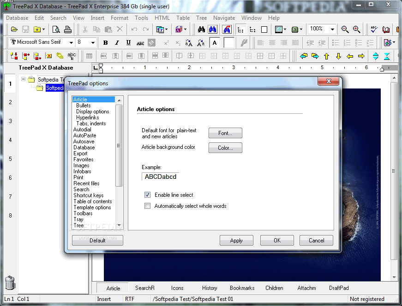Click the insert table icon

click(89, 56)
